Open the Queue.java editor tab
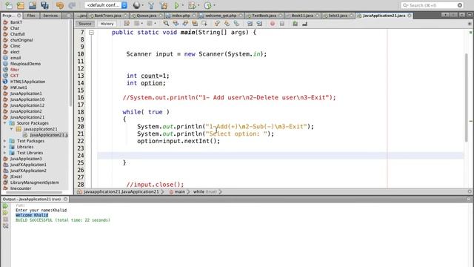Viewport: 474px width, 267px height. [147, 16]
